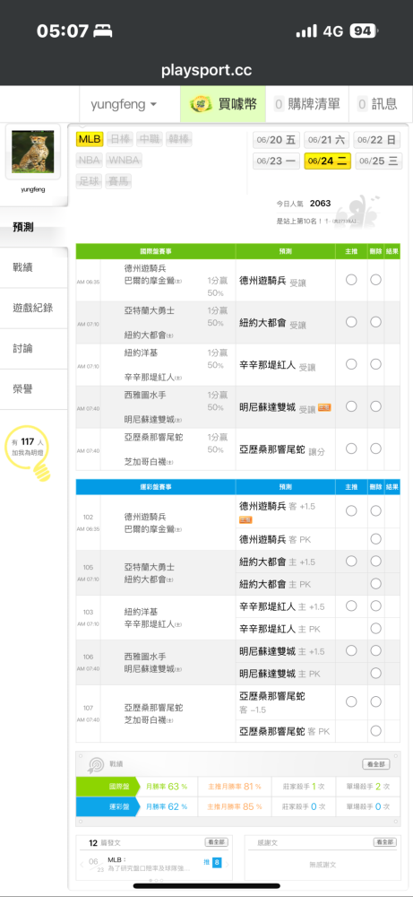The image size is (413, 897).
Task: Go to next post with right arrow
Action: [228, 864]
